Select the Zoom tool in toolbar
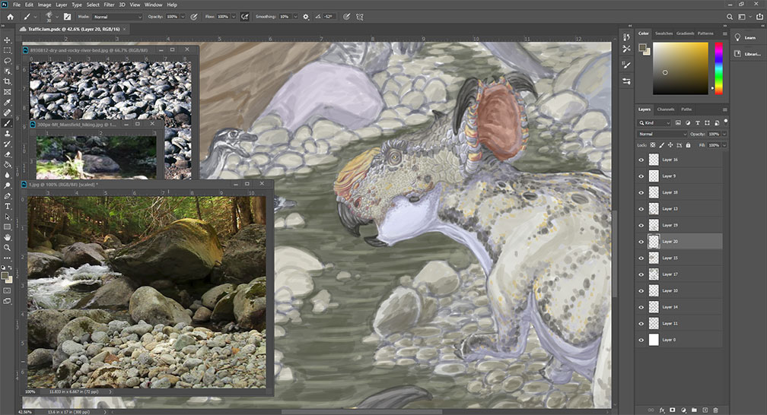The width and height of the screenshot is (767, 415). [x=8, y=247]
